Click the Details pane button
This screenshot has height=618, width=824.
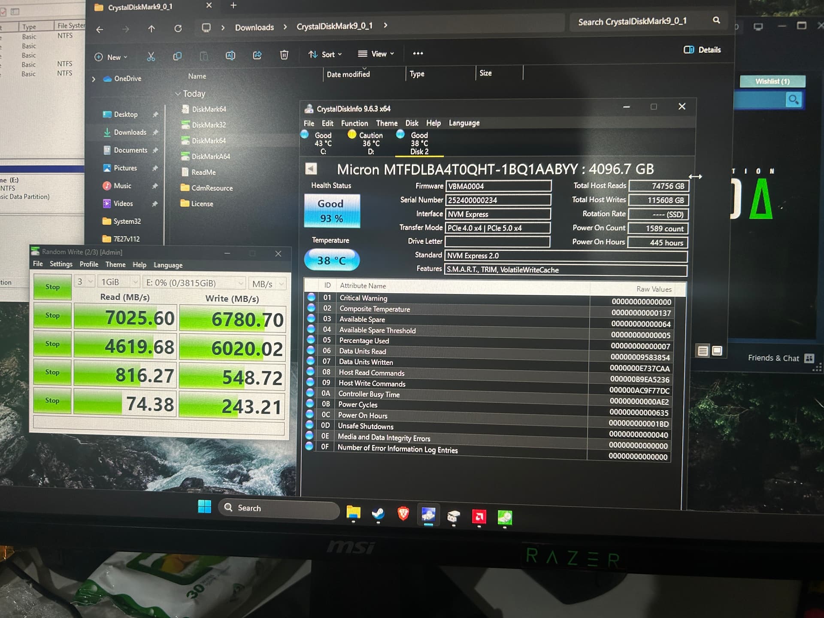702,50
